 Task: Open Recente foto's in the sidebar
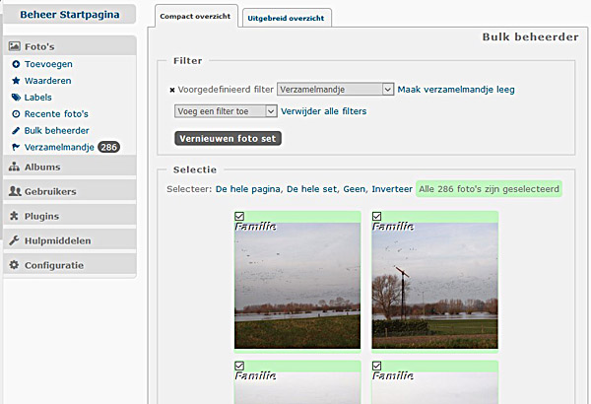coord(56,114)
